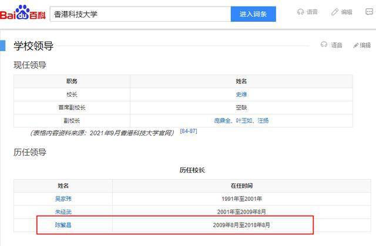
Task: Select the 1991年至2001年 tenure cell
Action: [241, 198]
